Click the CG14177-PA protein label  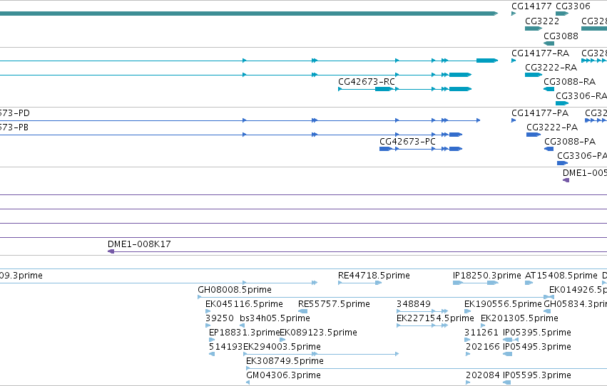click(x=540, y=113)
